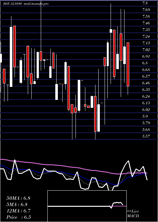
Task: Click the '5MA : 6.8' readout
Action: point(17,205)
